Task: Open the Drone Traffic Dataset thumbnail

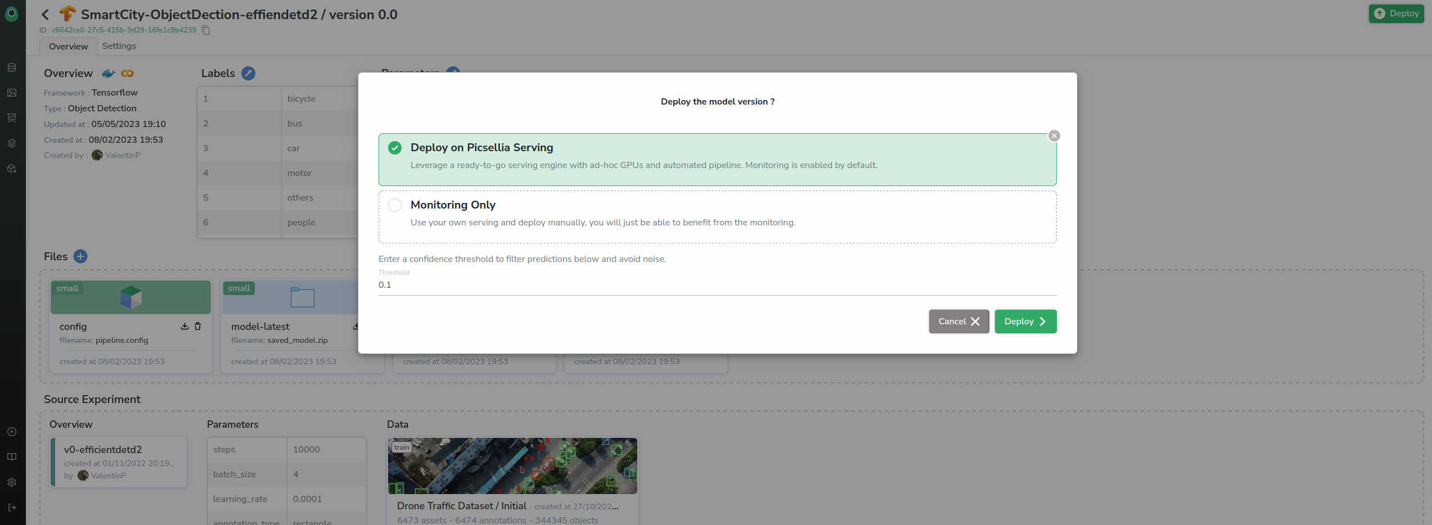Action: [x=512, y=466]
